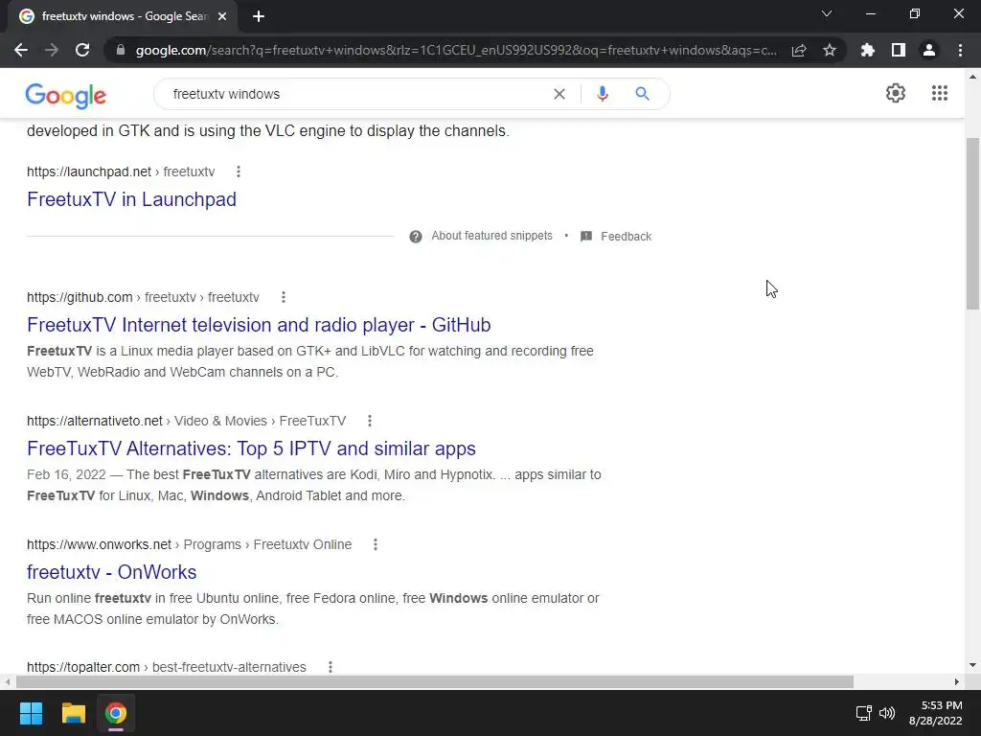Click the https://alternativeto.net breadcrumb text
The width and height of the screenshot is (981, 736).
pyautogui.click(x=95, y=421)
